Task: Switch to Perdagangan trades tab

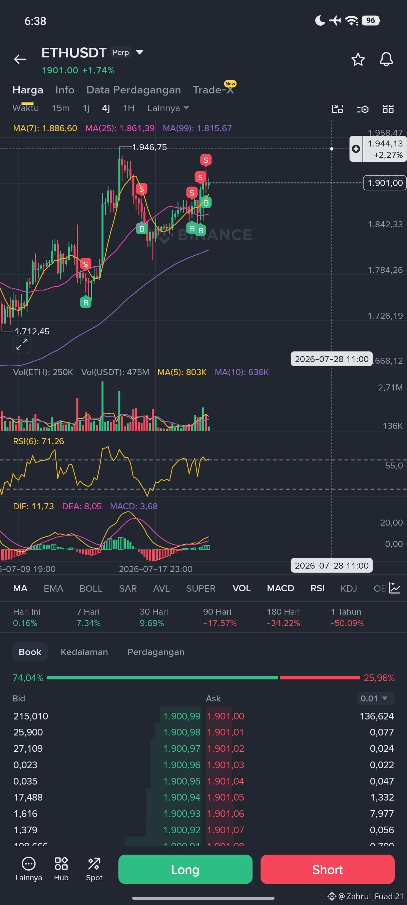Action: coord(156,652)
